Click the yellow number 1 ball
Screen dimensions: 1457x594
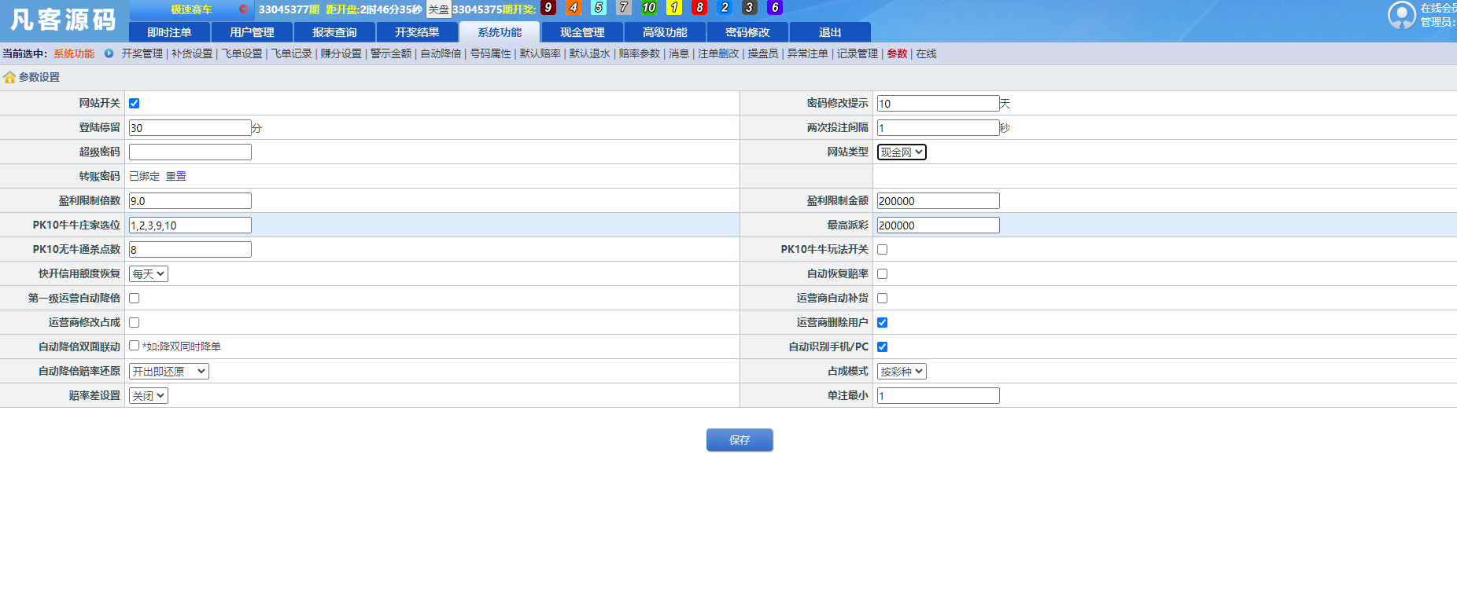(674, 8)
